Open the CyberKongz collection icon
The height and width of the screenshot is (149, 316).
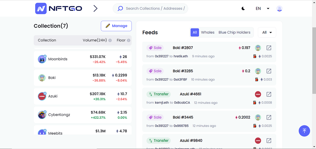[42, 115]
